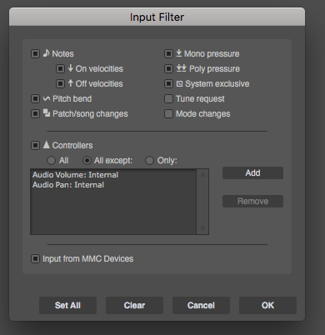Click the Poly pressure icon
This screenshot has height=335, width=325.
[x=182, y=68]
